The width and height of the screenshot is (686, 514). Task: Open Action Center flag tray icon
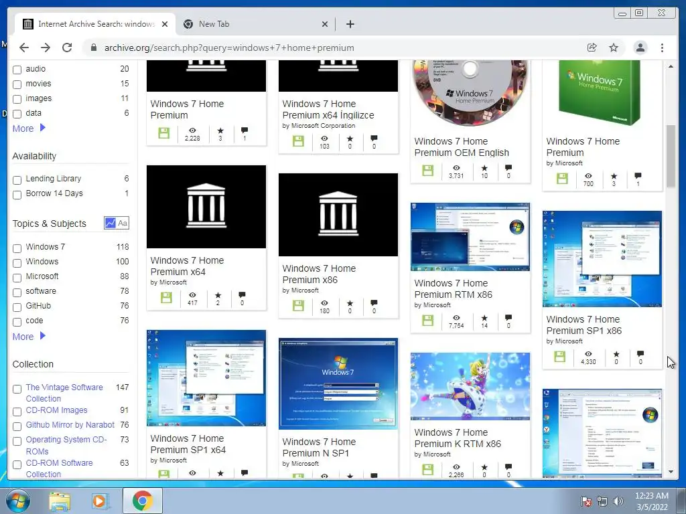[586, 501]
